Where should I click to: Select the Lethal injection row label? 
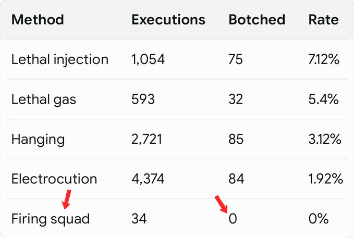60,60
